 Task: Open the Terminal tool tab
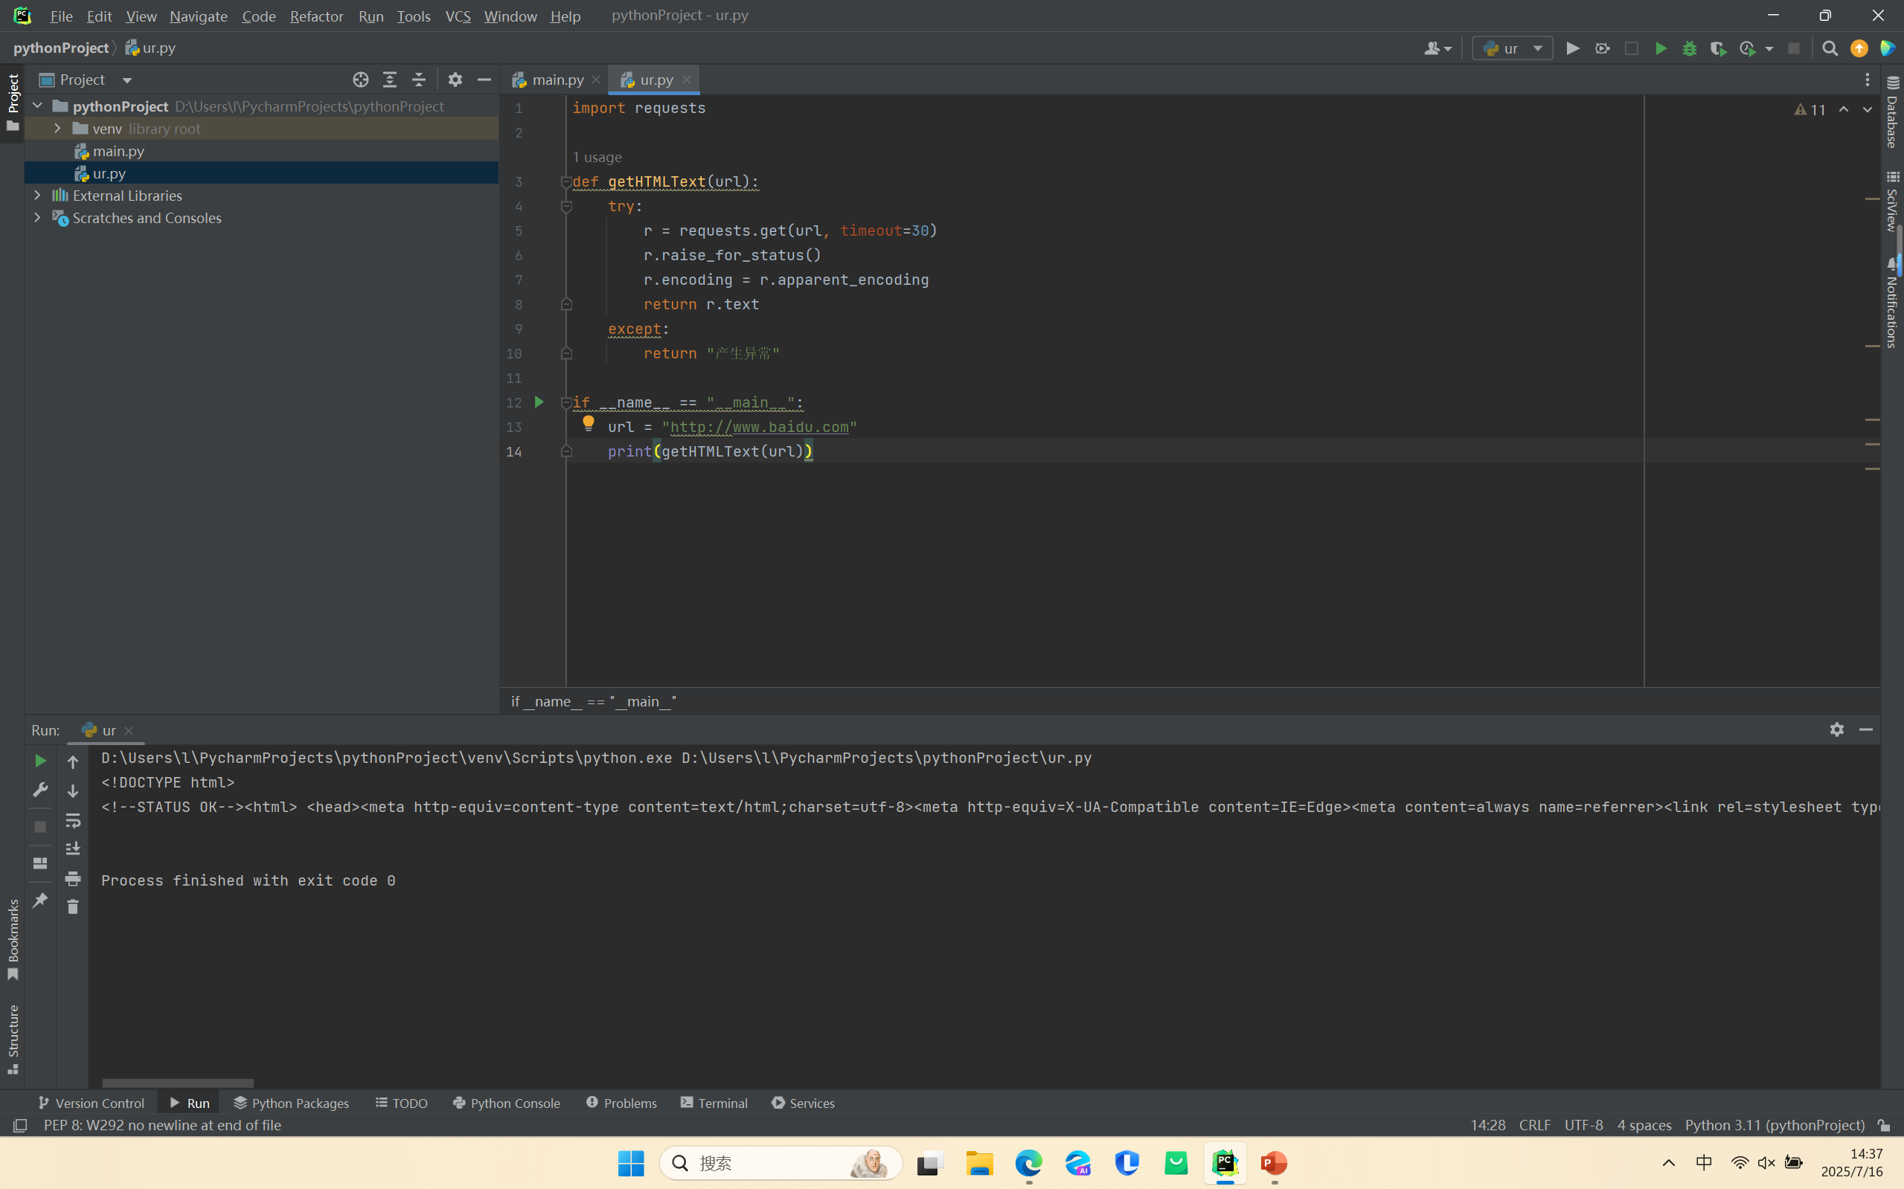pyautogui.click(x=714, y=1103)
